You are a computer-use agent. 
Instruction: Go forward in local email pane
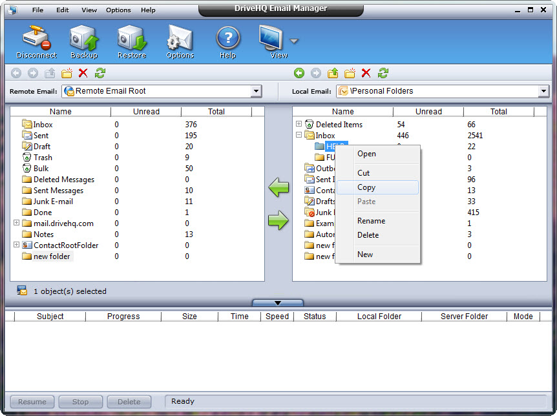click(316, 73)
